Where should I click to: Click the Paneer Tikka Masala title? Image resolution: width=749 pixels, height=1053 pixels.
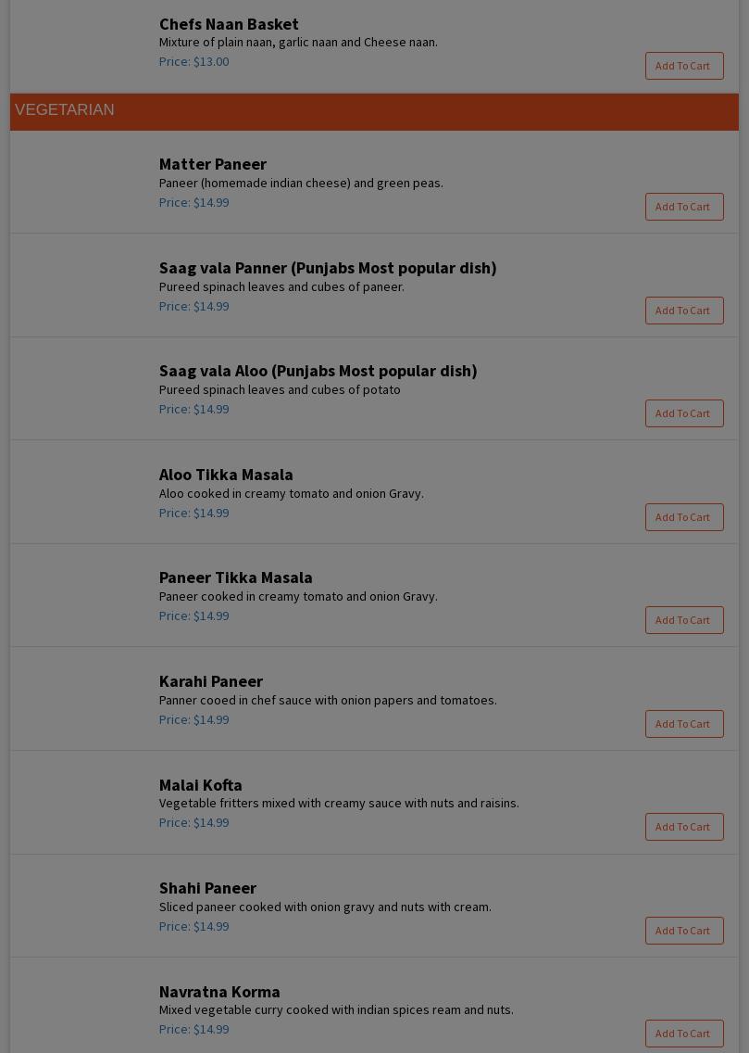click(x=235, y=577)
